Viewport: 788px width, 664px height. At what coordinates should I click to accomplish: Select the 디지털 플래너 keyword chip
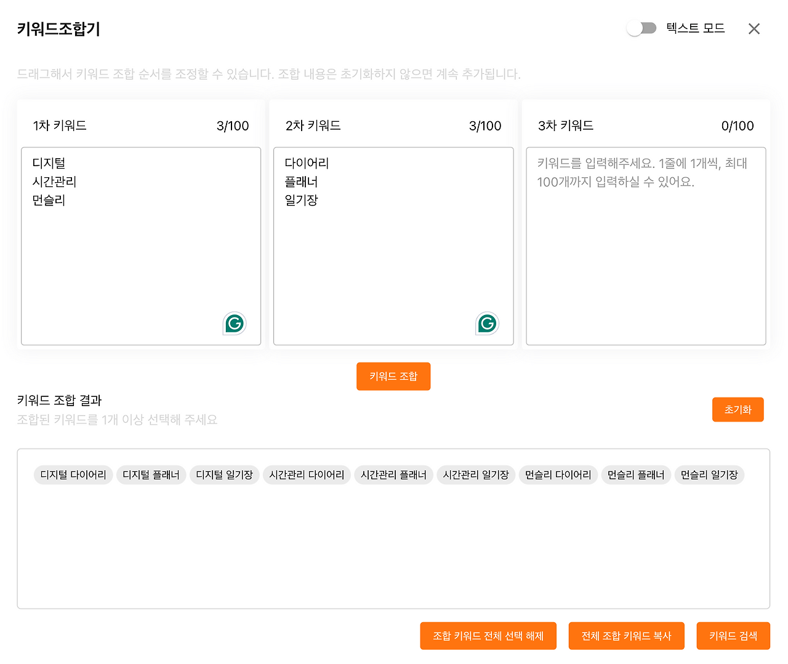pyautogui.click(x=151, y=474)
